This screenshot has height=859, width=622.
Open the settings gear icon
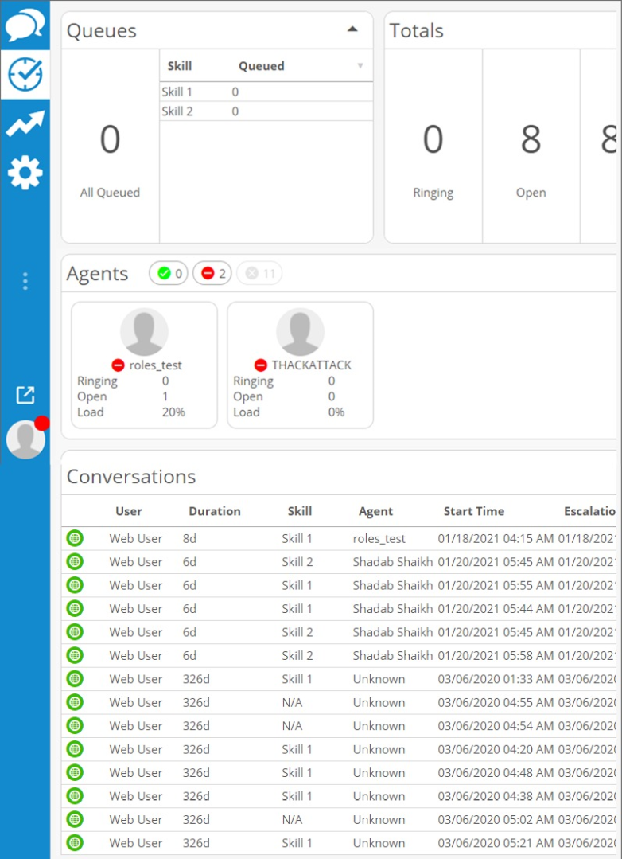25,173
